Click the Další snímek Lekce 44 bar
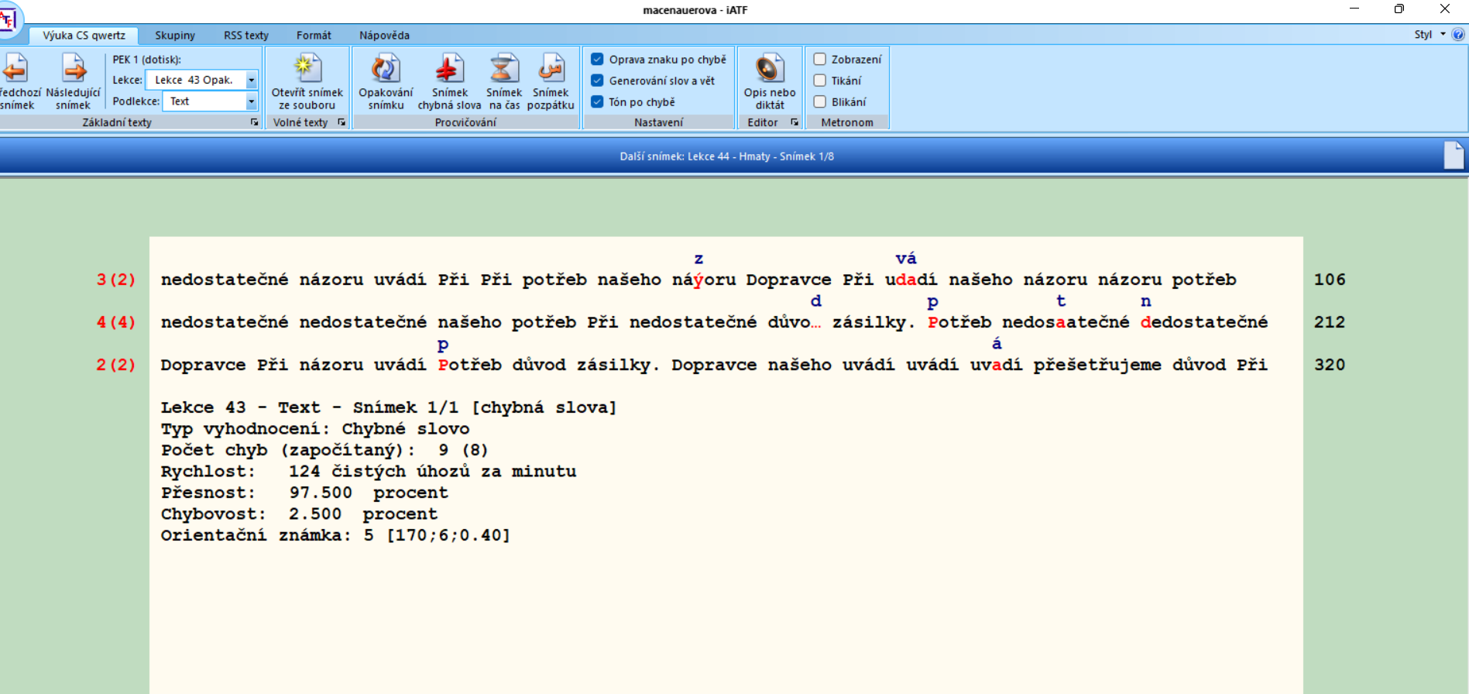The height and width of the screenshot is (694, 1469). pos(726,156)
